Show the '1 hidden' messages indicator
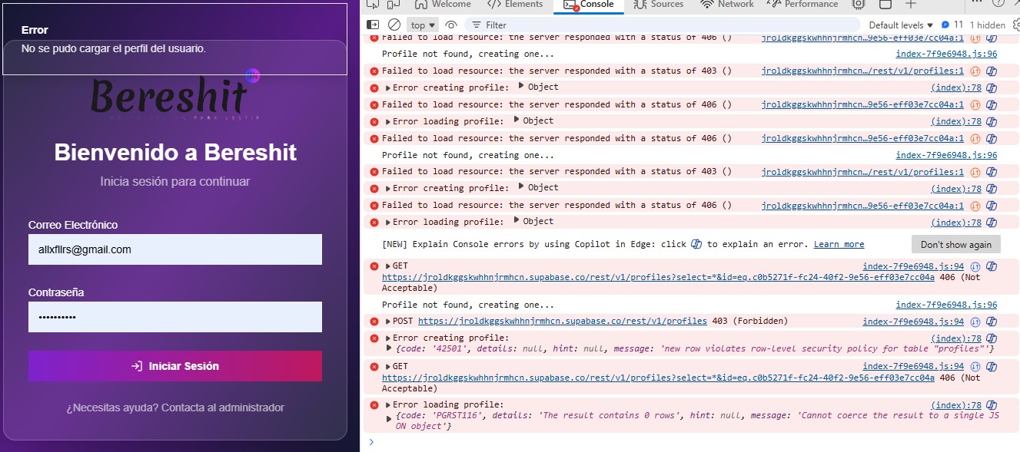1020x452 pixels. [988, 25]
